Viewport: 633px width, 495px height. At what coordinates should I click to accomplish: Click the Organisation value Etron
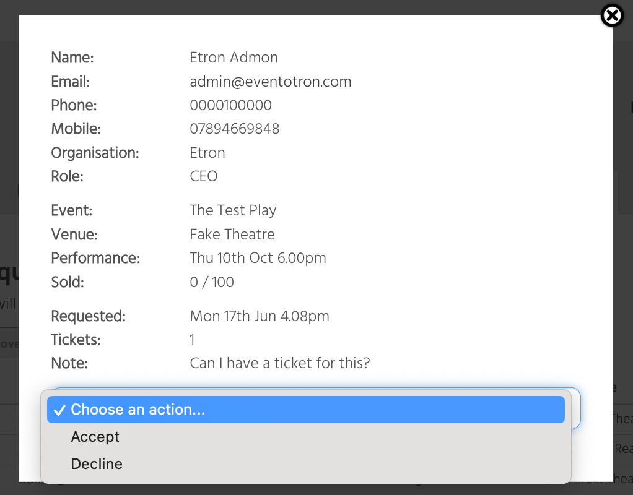tap(207, 153)
